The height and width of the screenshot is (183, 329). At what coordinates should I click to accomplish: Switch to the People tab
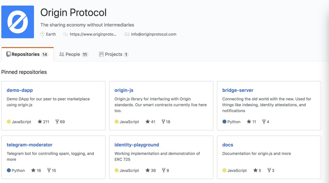pyautogui.click(x=74, y=54)
